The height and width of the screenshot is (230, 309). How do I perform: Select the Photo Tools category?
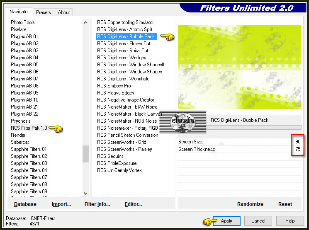click(x=23, y=22)
